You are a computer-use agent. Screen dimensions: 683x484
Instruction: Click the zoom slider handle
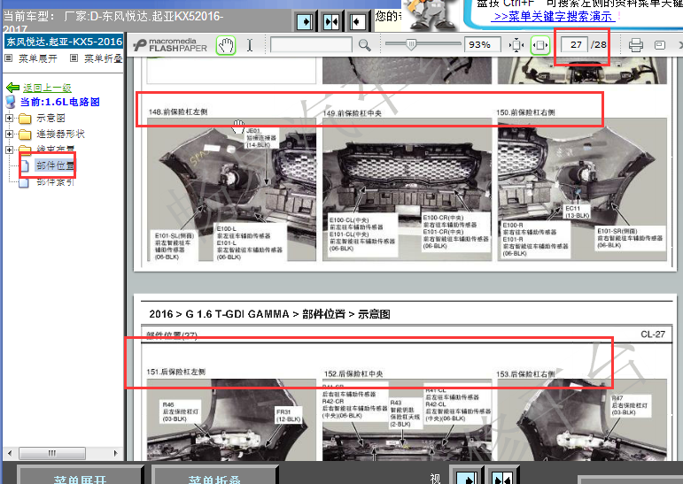click(411, 44)
